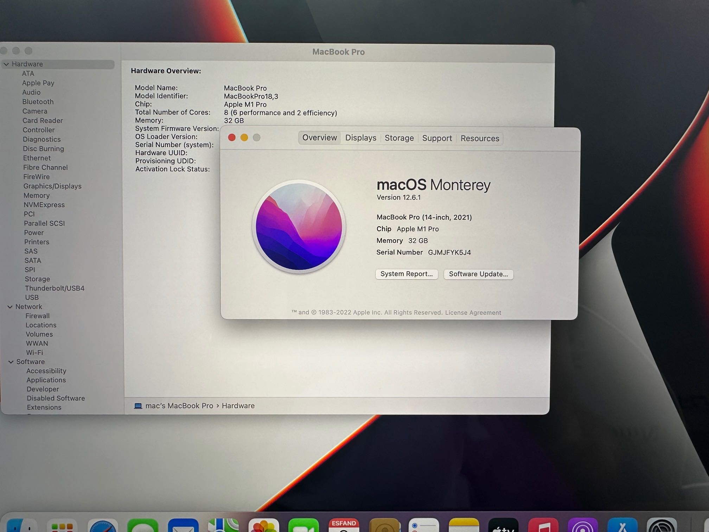Click the laptop icon in the path bar
This screenshot has height=532, width=709.
[x=138, y=406]
